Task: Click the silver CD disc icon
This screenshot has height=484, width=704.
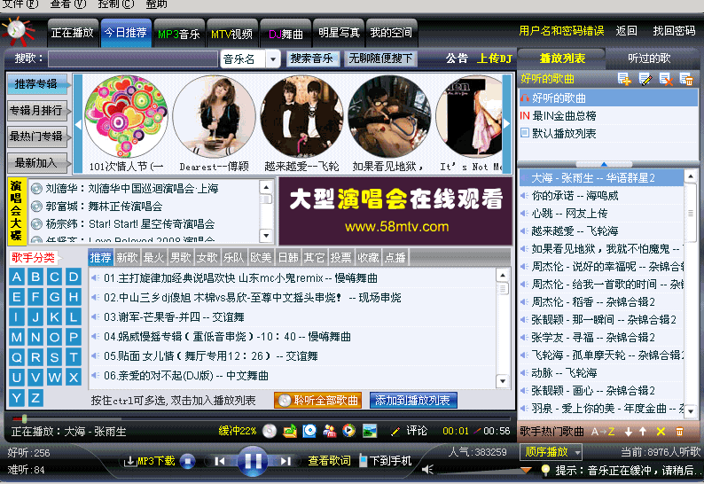Action: point(270,431)
